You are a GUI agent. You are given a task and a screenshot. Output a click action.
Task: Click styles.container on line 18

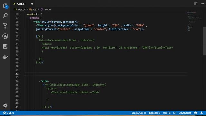click(64, 22)
